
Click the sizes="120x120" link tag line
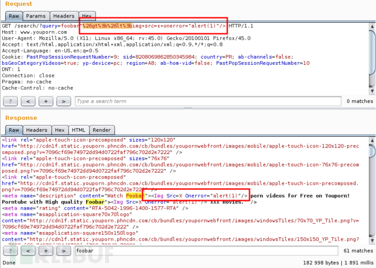pos(89,140)
